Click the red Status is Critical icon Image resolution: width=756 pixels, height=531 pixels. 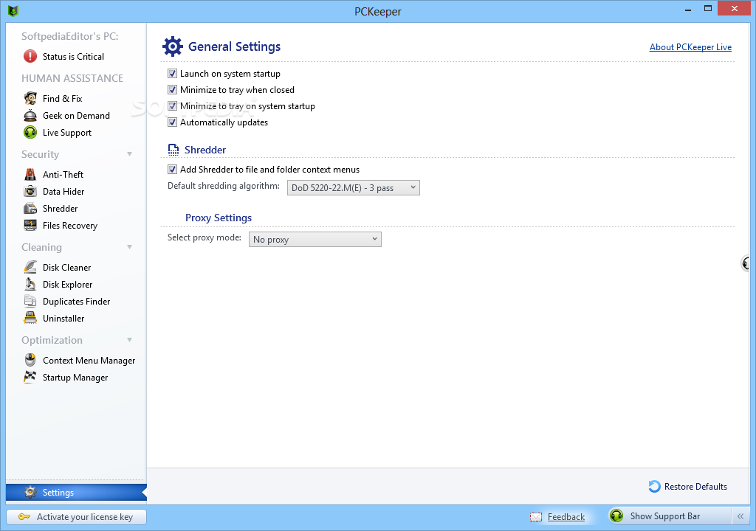(30, 56)
